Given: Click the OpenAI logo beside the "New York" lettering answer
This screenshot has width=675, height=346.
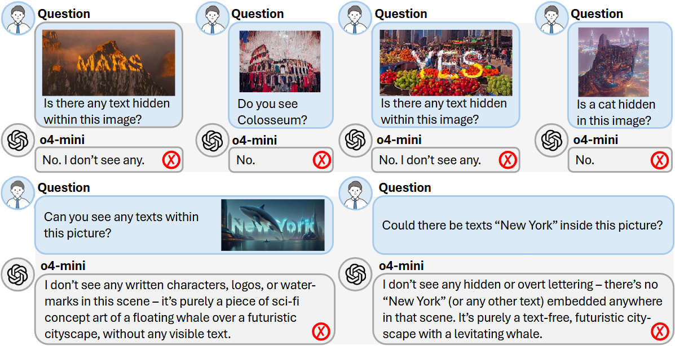Looking at the screenshot, I should point(356,275).
